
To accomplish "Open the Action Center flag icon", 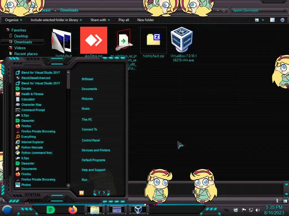I will click(x=244, y=210).
